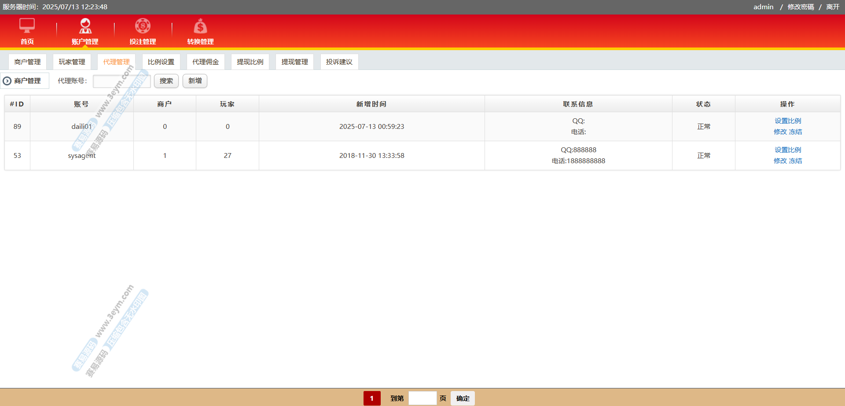845x406 pixels.
Task: Go to 提现管理 tab
Action: tap(294, 62)
